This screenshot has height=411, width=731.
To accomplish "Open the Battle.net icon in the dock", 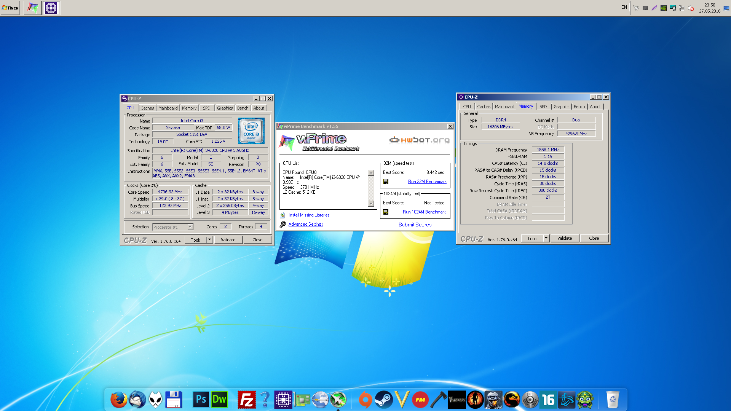I will click(567, 400).
